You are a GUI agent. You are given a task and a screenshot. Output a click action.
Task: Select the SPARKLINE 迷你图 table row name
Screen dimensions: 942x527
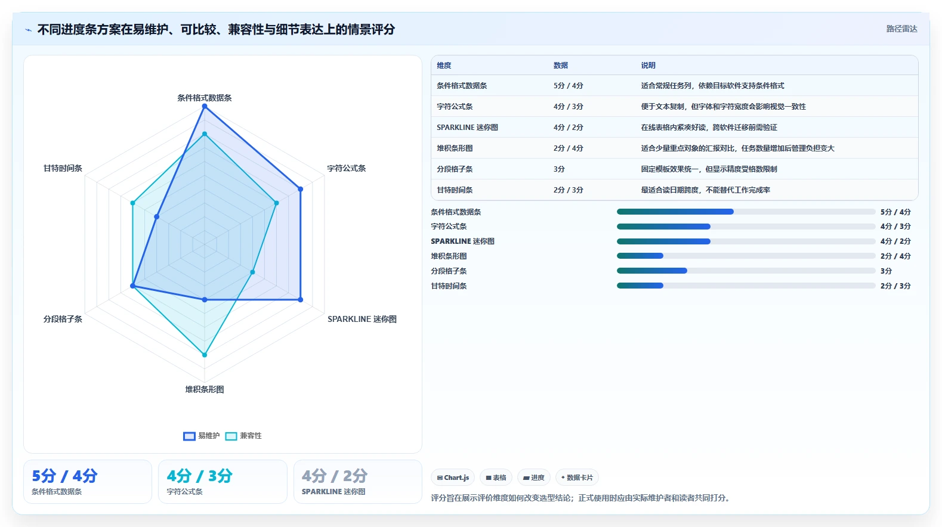click(467, 128)
